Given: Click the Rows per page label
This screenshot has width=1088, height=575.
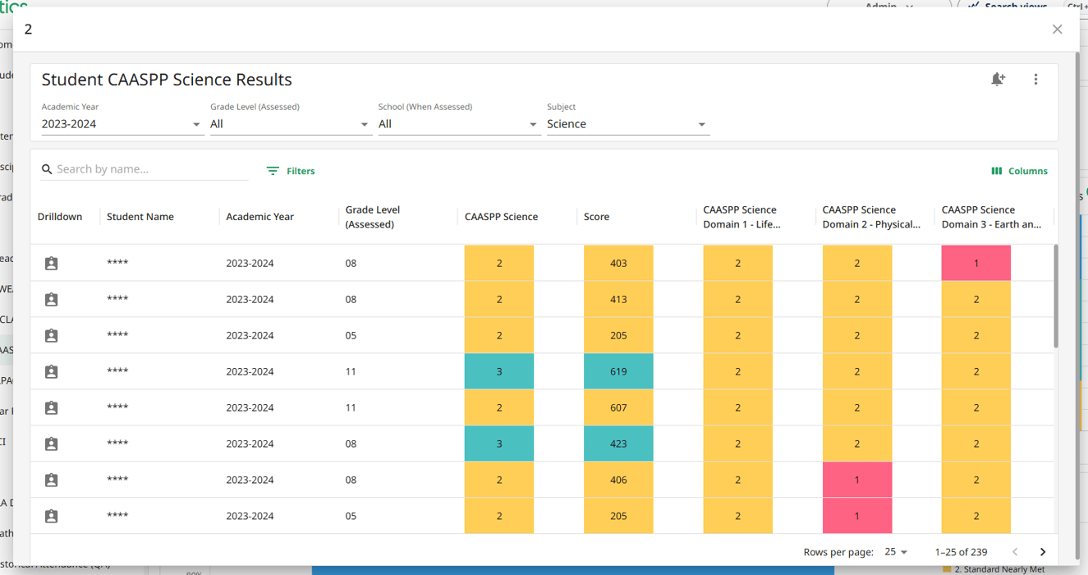Looking at the screenshot, I should click(838, 552).
